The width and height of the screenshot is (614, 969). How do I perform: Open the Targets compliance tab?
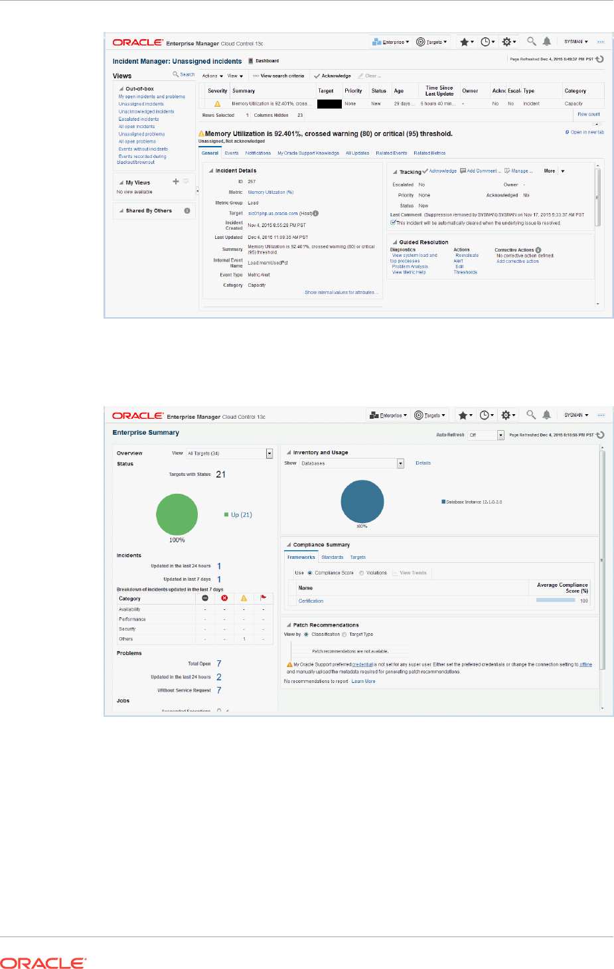click(x=358, y=558)
